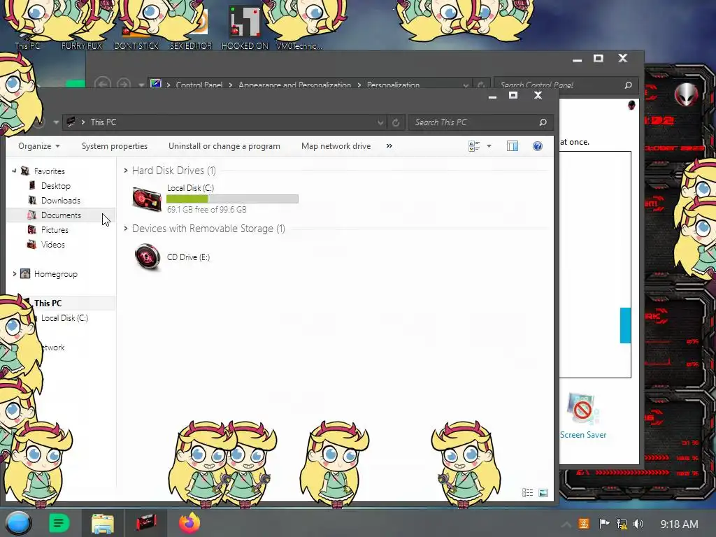Click Personalization breadcrumb
The height and width of the screenshot is (537, 716).
393,85
